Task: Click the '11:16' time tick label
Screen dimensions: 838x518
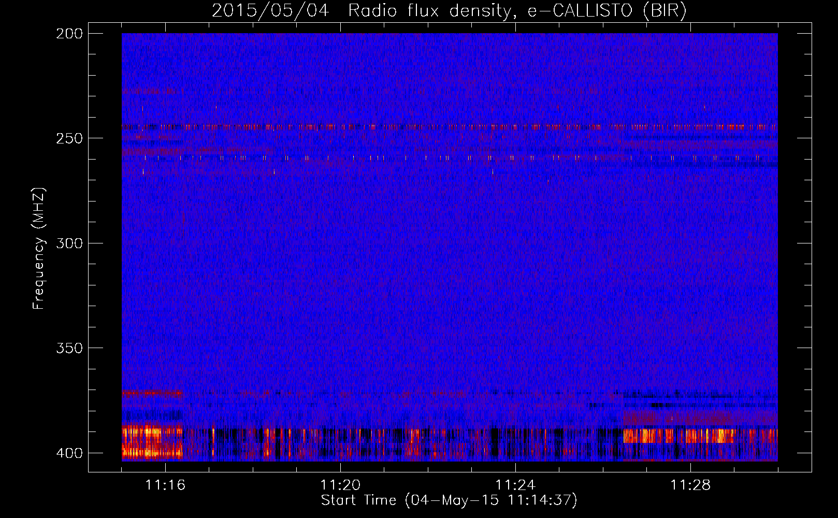Action: [x=165, y=485]
